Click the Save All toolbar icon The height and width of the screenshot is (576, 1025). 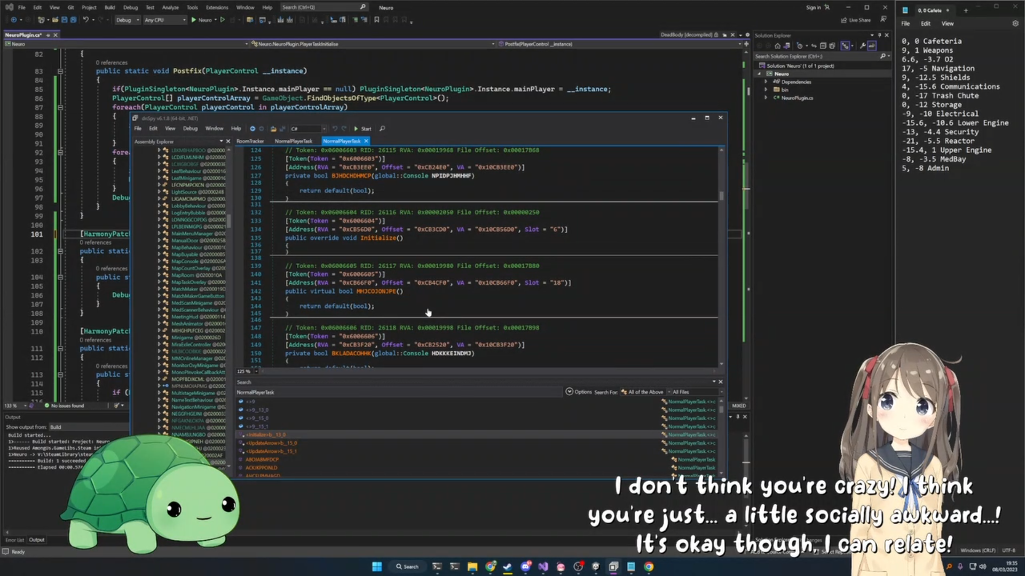tap(73, 20)
